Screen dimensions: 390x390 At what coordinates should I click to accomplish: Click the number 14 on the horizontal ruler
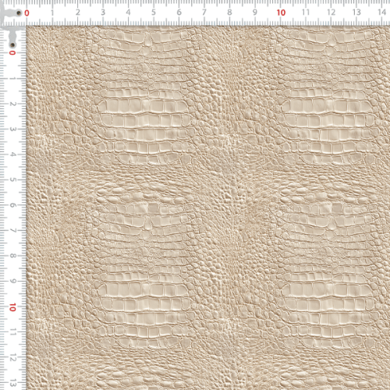point(381,12)
